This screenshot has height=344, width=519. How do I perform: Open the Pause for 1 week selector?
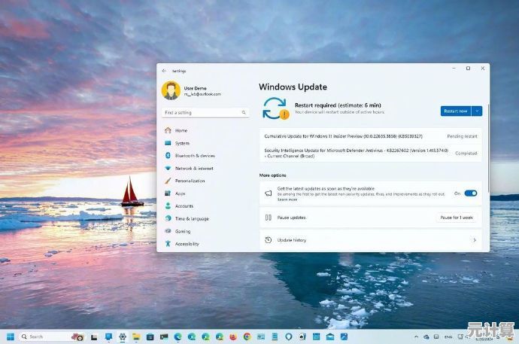[x=457, y=218]
